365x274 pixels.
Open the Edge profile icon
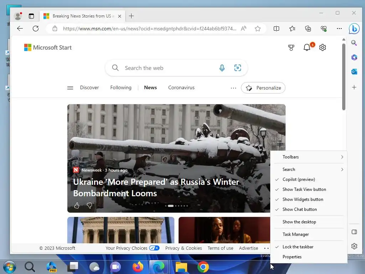click(18, 16)
